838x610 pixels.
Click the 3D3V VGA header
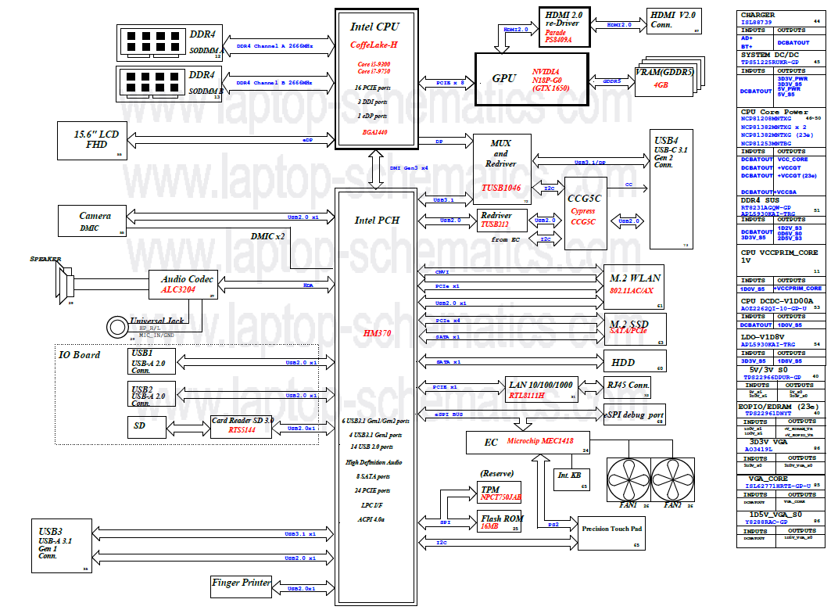781,445
